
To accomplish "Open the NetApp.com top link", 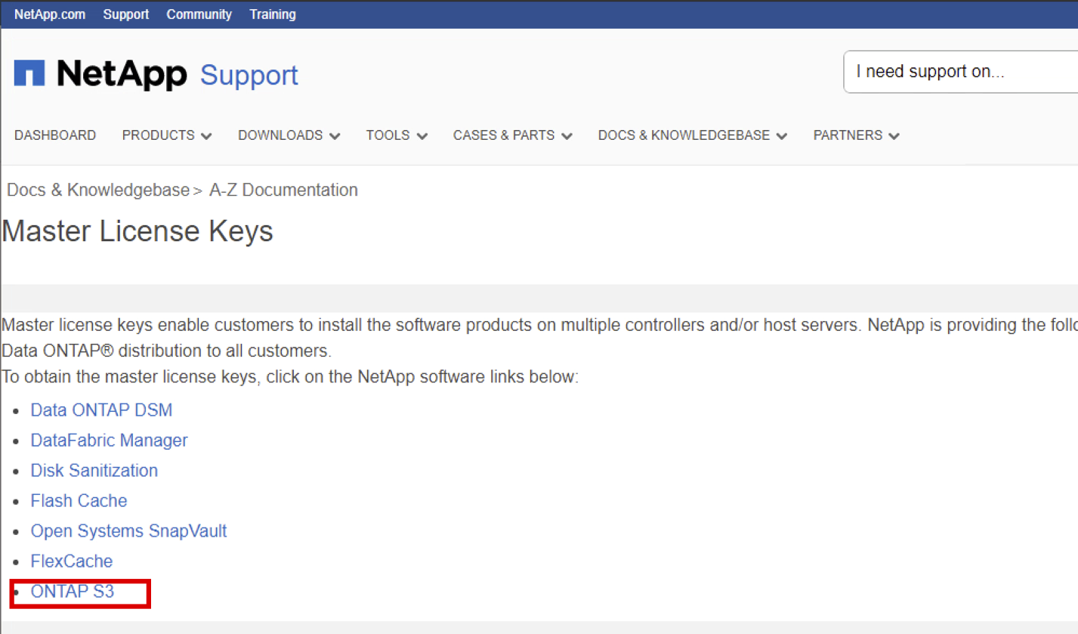I will pos(50,14).
